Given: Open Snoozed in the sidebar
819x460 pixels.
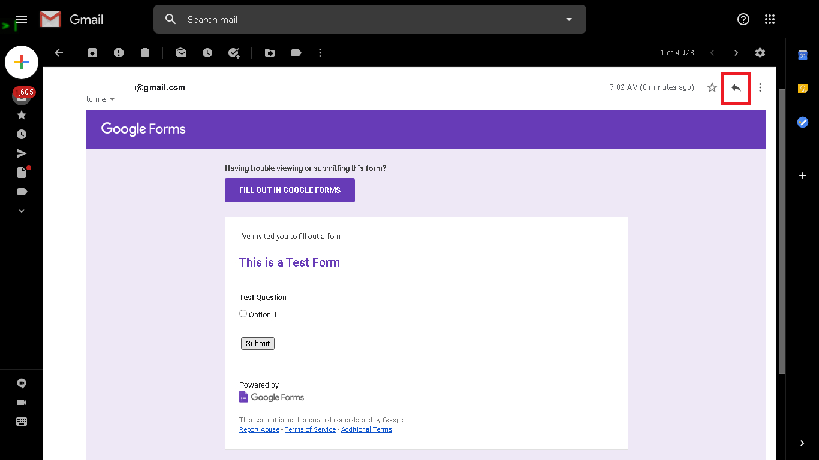Looking at the screenshot, I should (22, 134).
